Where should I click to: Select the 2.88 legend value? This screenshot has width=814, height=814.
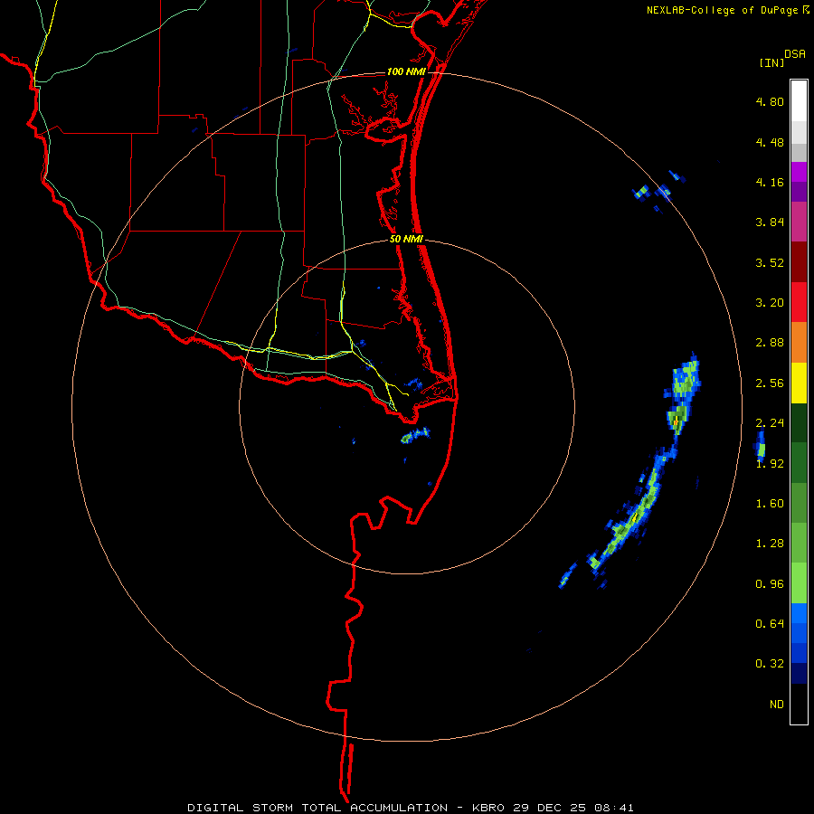pyautogui.click(x=770, y=343)
